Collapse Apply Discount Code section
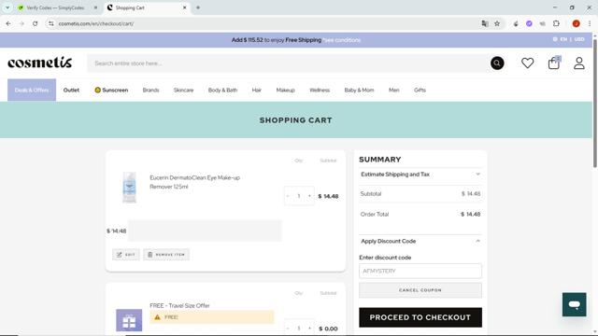The image size is (598, 336). click(420, 241)
